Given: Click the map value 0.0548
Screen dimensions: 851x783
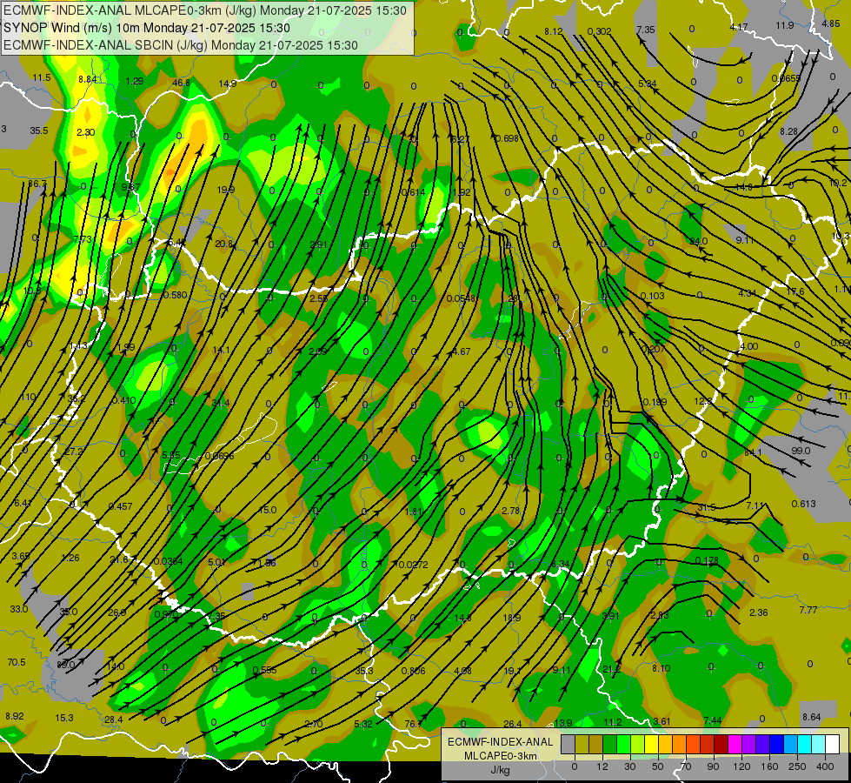Looking at the screenshot, I should (461, 298).
